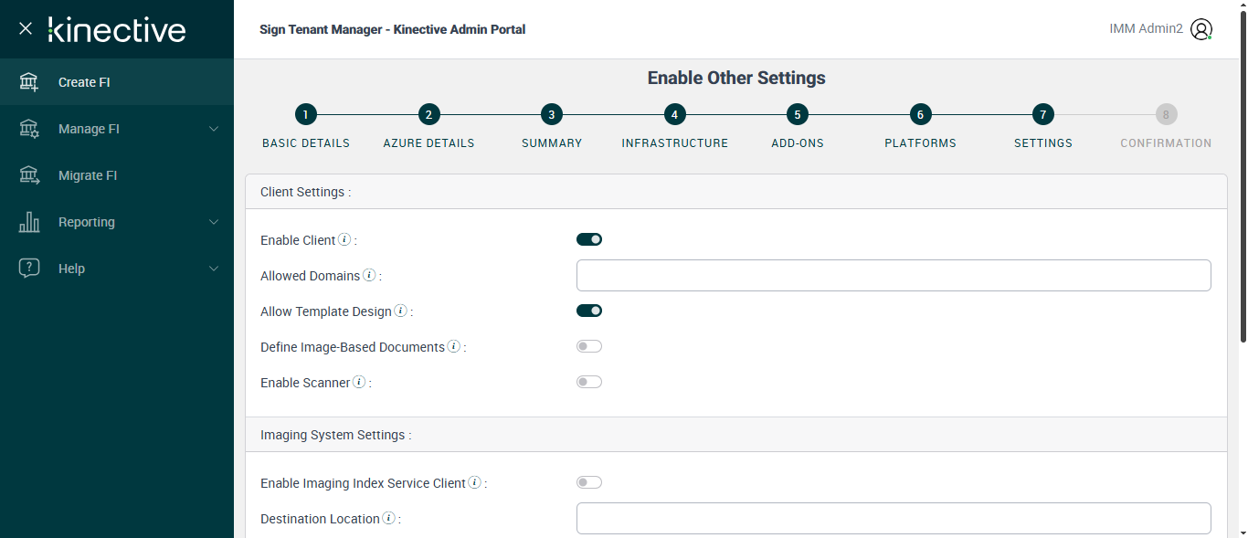Image resolution: width=1248 pixels, height=538 pixels.
Task: Enable the Scanner toggle switch
Action: pos(589,382)
